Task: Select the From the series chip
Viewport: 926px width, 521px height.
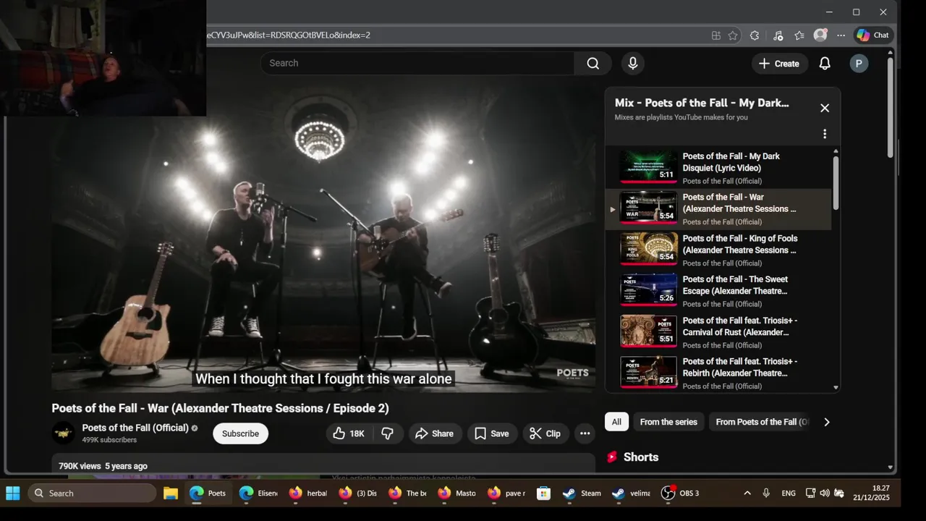Action: (x=668, y=422)
